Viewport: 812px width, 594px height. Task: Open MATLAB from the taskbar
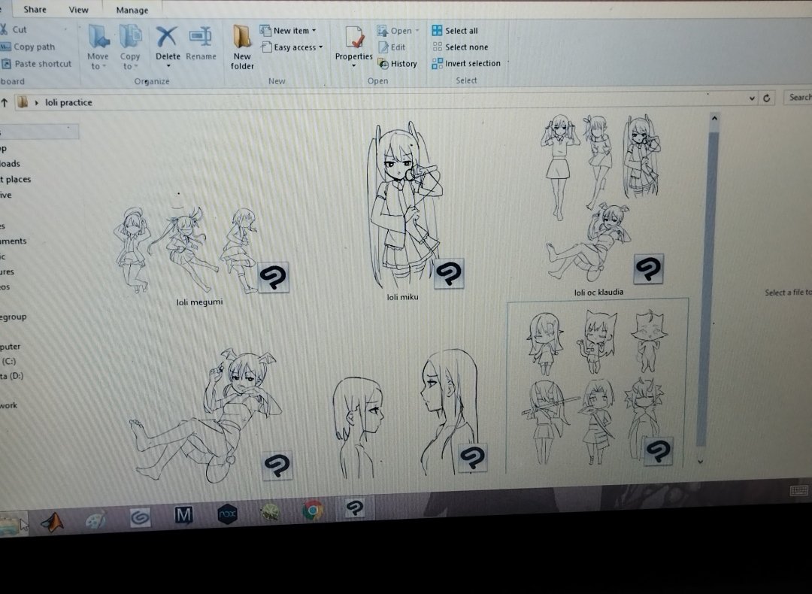tap(53, 522)
